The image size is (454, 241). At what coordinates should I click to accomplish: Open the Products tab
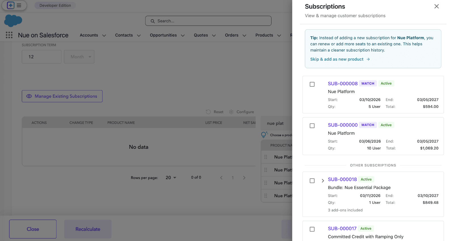point(264,35)
